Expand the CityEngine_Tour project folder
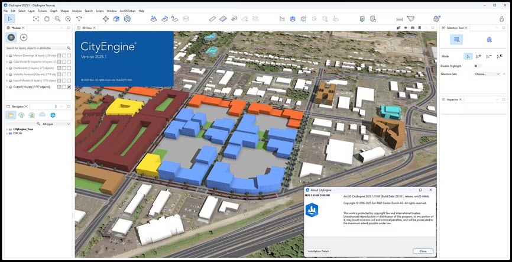The height and width of the screenshot is (262, 512). [7, 130]
